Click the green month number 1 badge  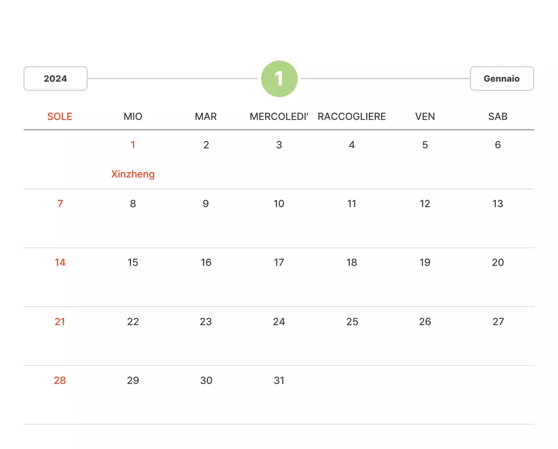click(x=279, y=79)
